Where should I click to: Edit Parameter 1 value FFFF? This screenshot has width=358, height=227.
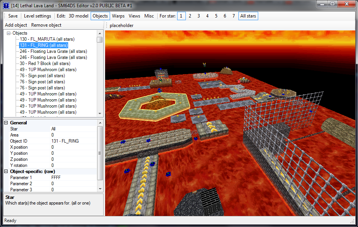click(x=74, y=178)
